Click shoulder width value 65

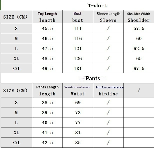pyautogui.click(x=139, y=59)
